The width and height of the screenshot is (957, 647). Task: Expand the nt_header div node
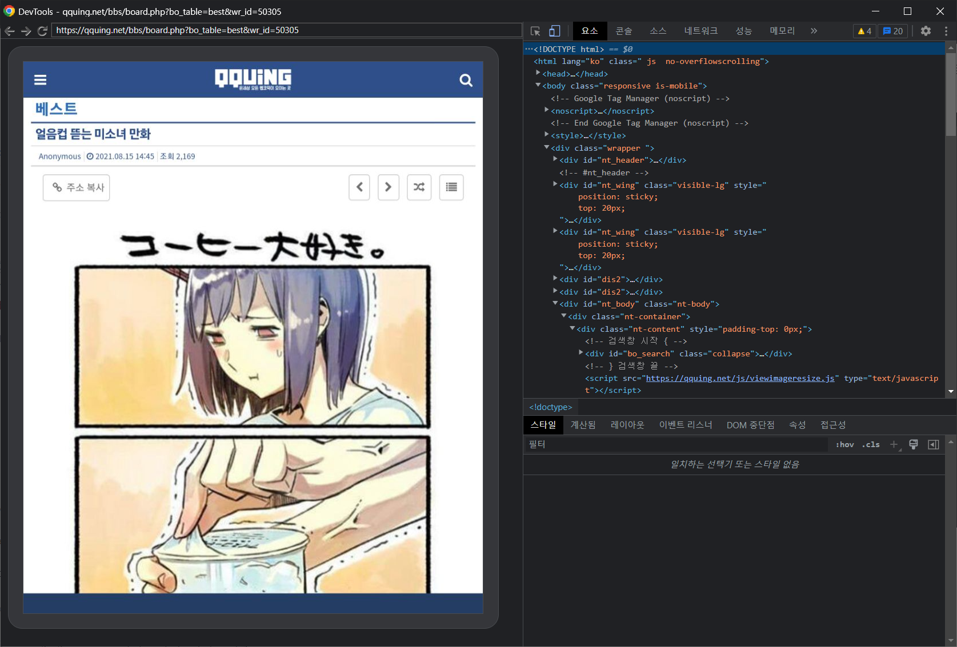(x=555, y=159)
